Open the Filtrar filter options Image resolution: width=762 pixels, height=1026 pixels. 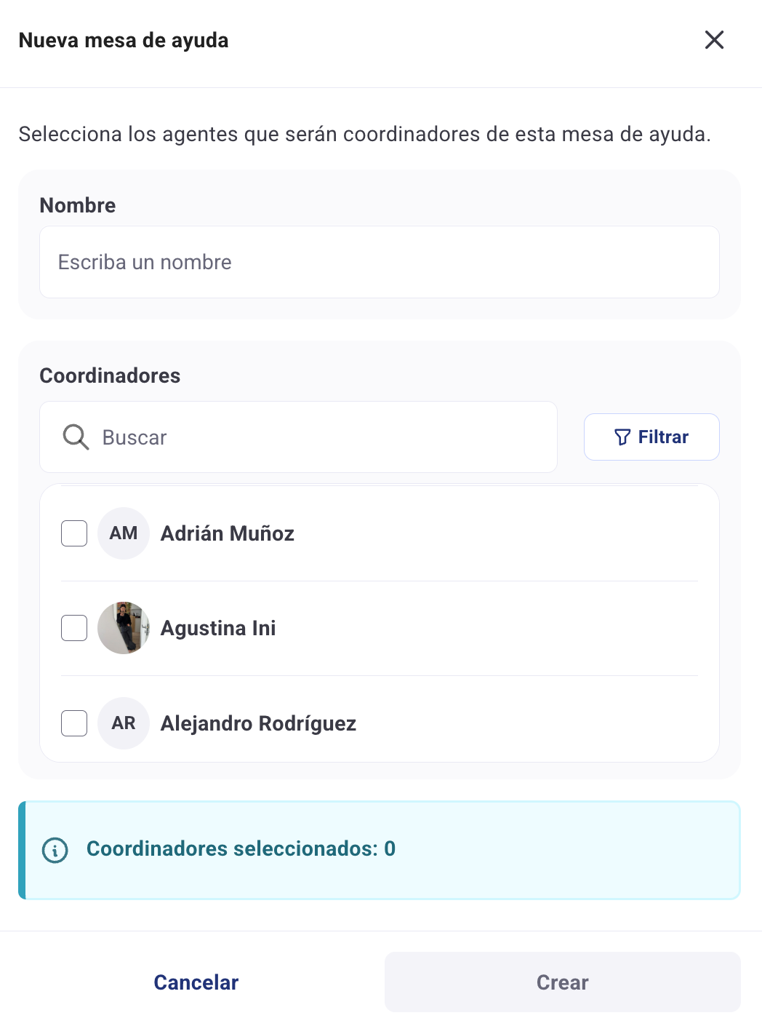(x=651, y=437)
